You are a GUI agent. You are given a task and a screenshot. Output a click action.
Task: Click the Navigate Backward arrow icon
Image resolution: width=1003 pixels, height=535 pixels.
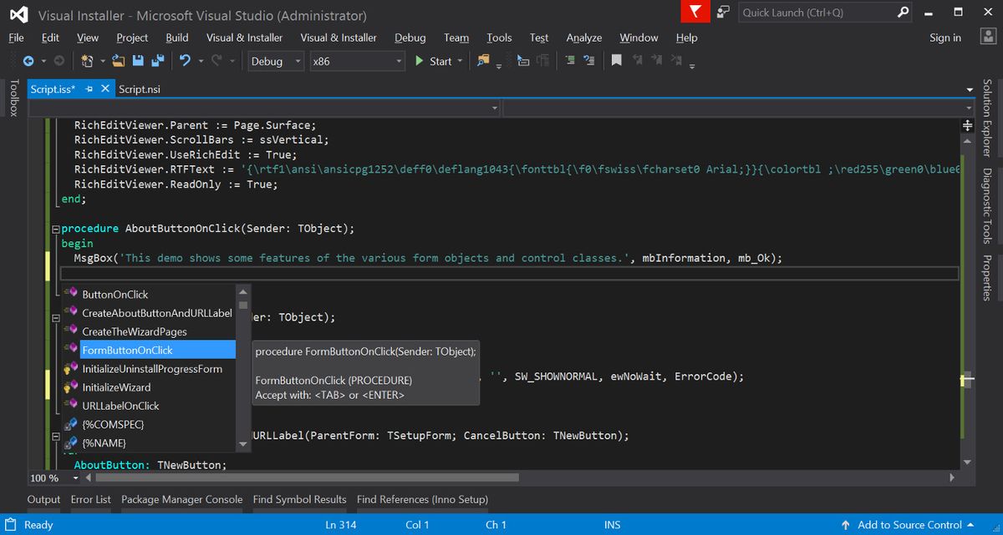click(28, 61)
